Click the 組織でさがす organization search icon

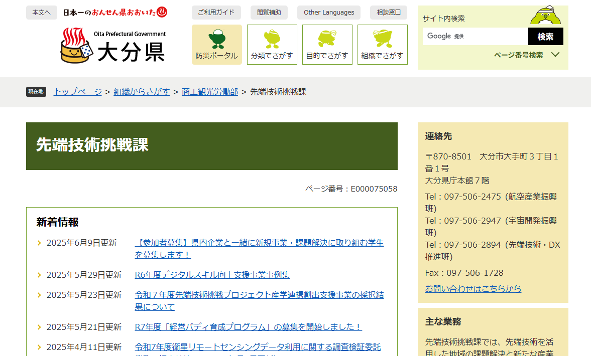click(382, 45)
